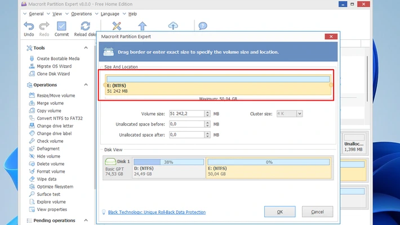Image resolution: width=400 pixels, height=225 pixels.
Task: Click Cancel in the dialog
Action: 317,211
